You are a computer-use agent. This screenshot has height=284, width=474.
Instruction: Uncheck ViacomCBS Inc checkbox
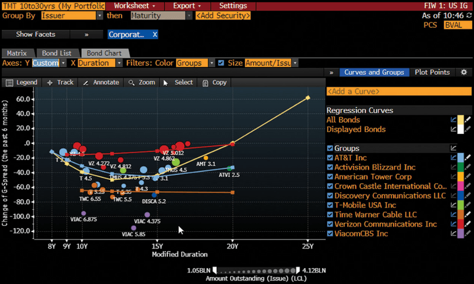tap(330, 234)
